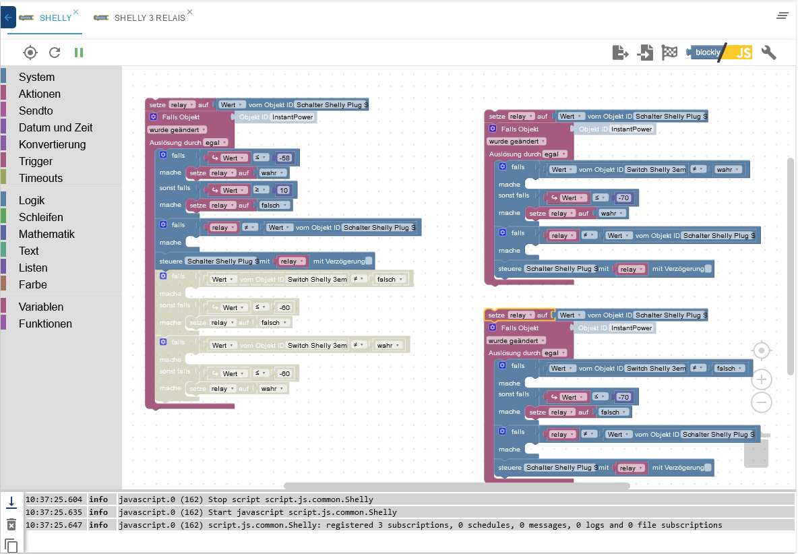Pause the running script

[79, 53]
